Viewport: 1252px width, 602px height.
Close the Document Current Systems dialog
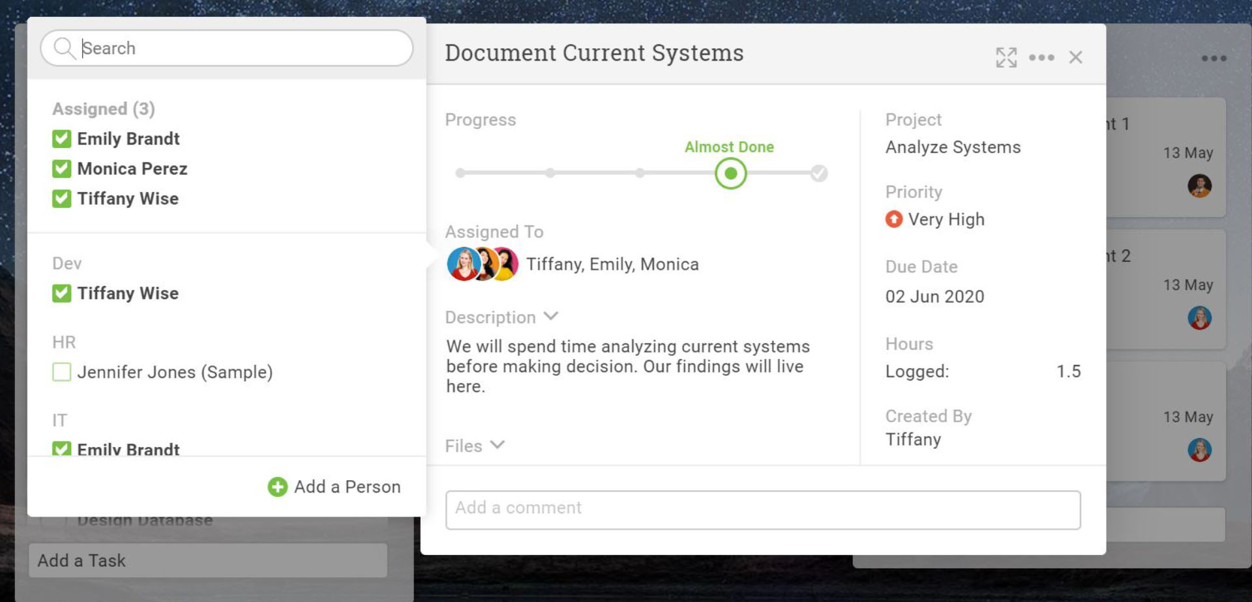tap(1076, 57)
